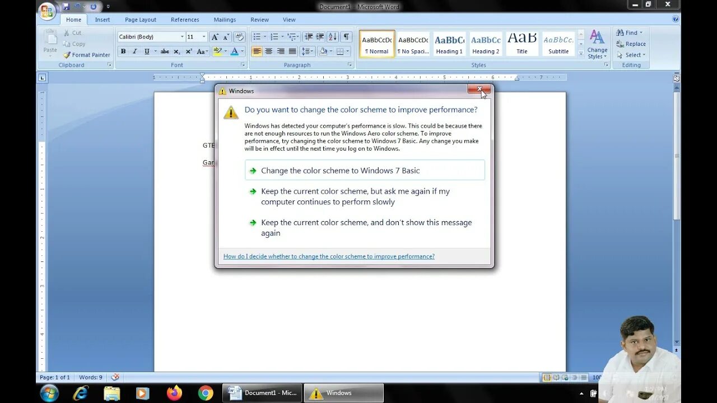The width and height of the screenshot is (717, 403).
Task: Toggle Superscript formatting
Action: [x=189, y=51]
